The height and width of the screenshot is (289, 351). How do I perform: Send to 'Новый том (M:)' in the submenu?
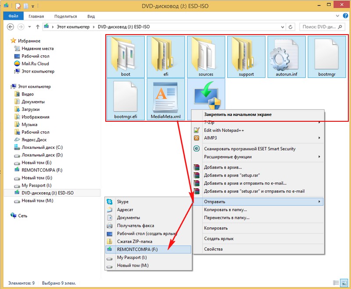(x=148, y=265)
